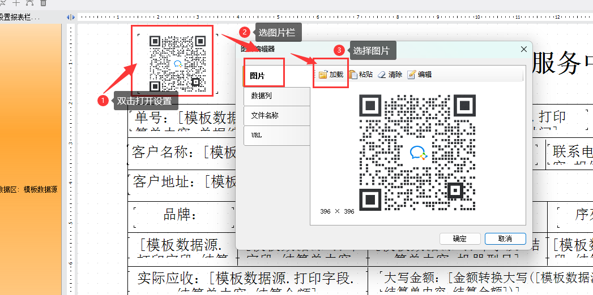Screen dimensions: 593x295
Task: Close the picture editor dialog
Action: pos(523,50)
